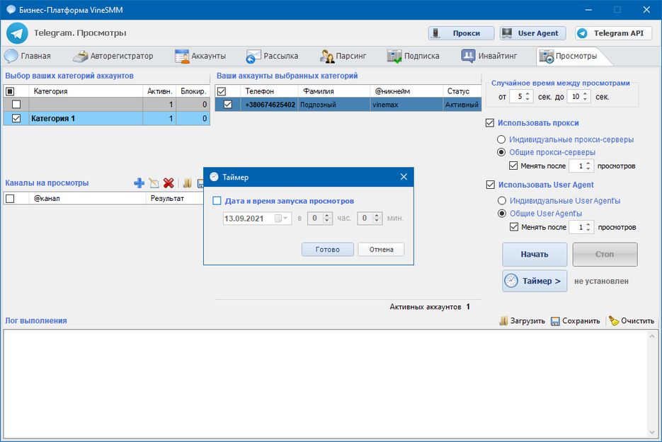
Task: Click the Стоп button
Action: (605, 255)
